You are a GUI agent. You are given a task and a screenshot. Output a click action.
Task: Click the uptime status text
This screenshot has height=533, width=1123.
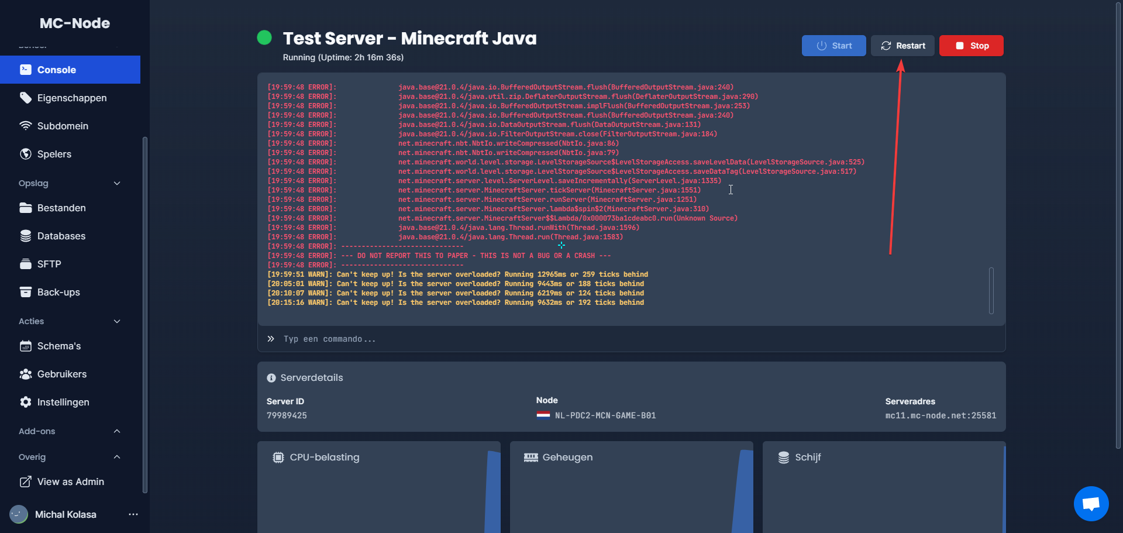pyautogui.click(x=343, y=57)
